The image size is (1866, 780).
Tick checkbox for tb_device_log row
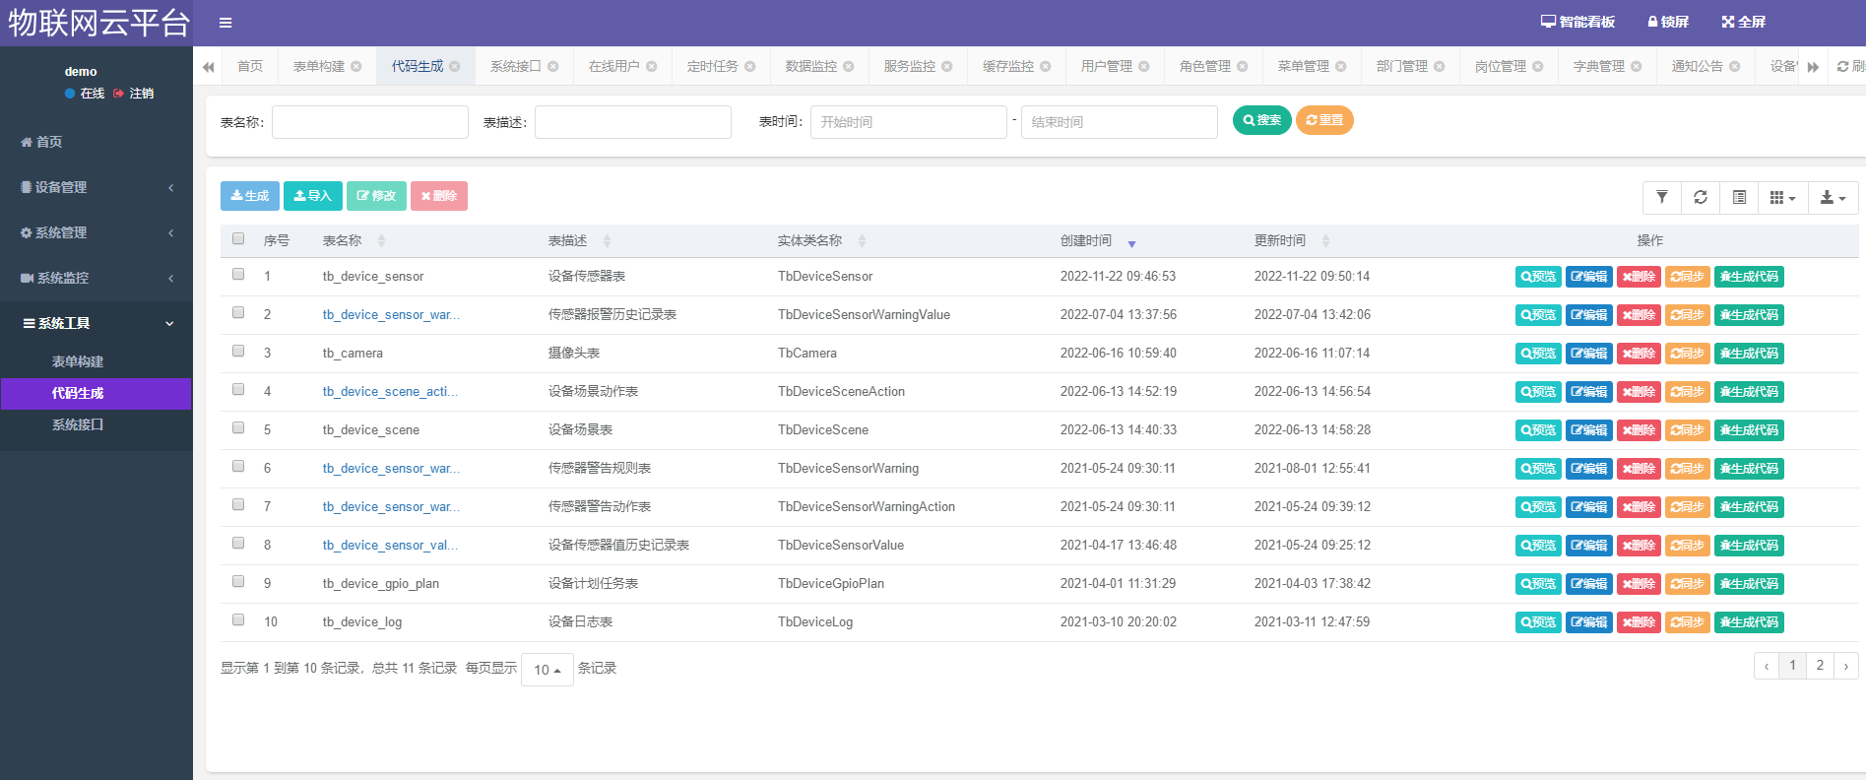(238, 619)
